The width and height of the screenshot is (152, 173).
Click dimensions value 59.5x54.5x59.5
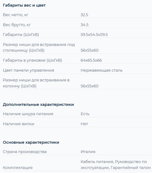point(94,35)
